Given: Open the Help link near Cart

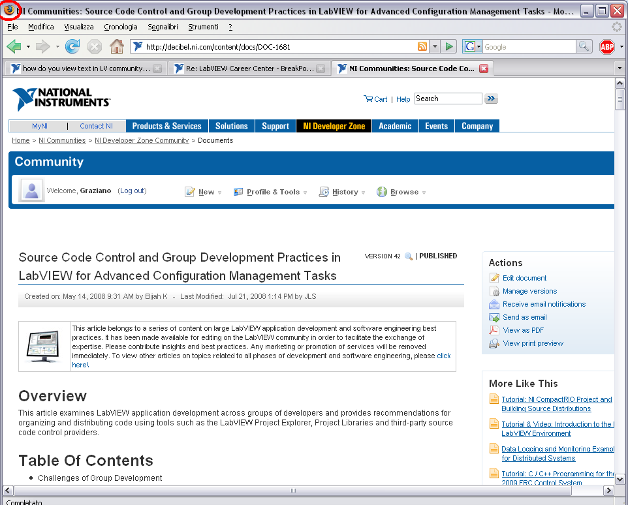Looking at the screenshot, I should click(403, 99).
